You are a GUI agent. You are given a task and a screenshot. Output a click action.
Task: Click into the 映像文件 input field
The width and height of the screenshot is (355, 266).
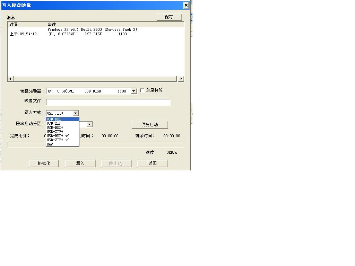click(x=108, y=102)
